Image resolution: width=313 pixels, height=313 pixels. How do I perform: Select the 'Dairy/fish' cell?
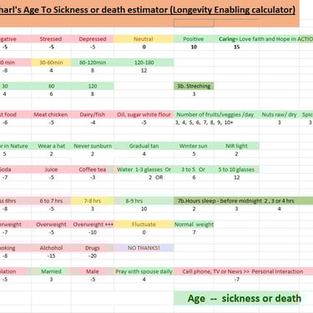(93, 114)
